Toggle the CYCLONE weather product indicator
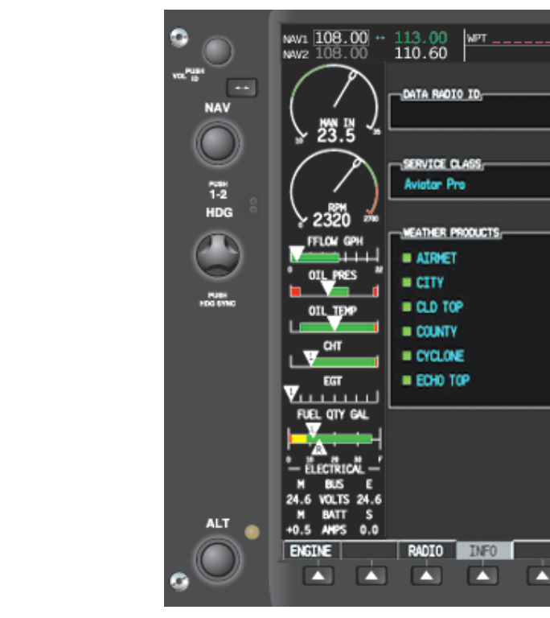Viewport: 550px width, 618px height. pyautogui.click(x=407, y=356)
